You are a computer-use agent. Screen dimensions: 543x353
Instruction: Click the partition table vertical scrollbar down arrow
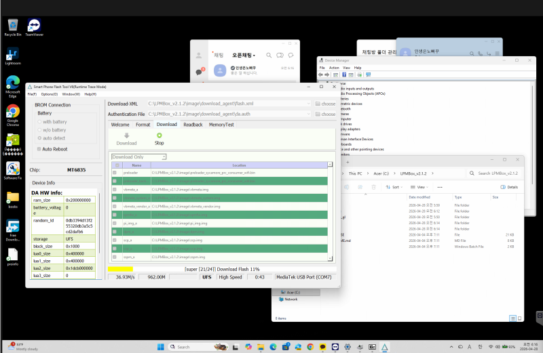[330, 258]
